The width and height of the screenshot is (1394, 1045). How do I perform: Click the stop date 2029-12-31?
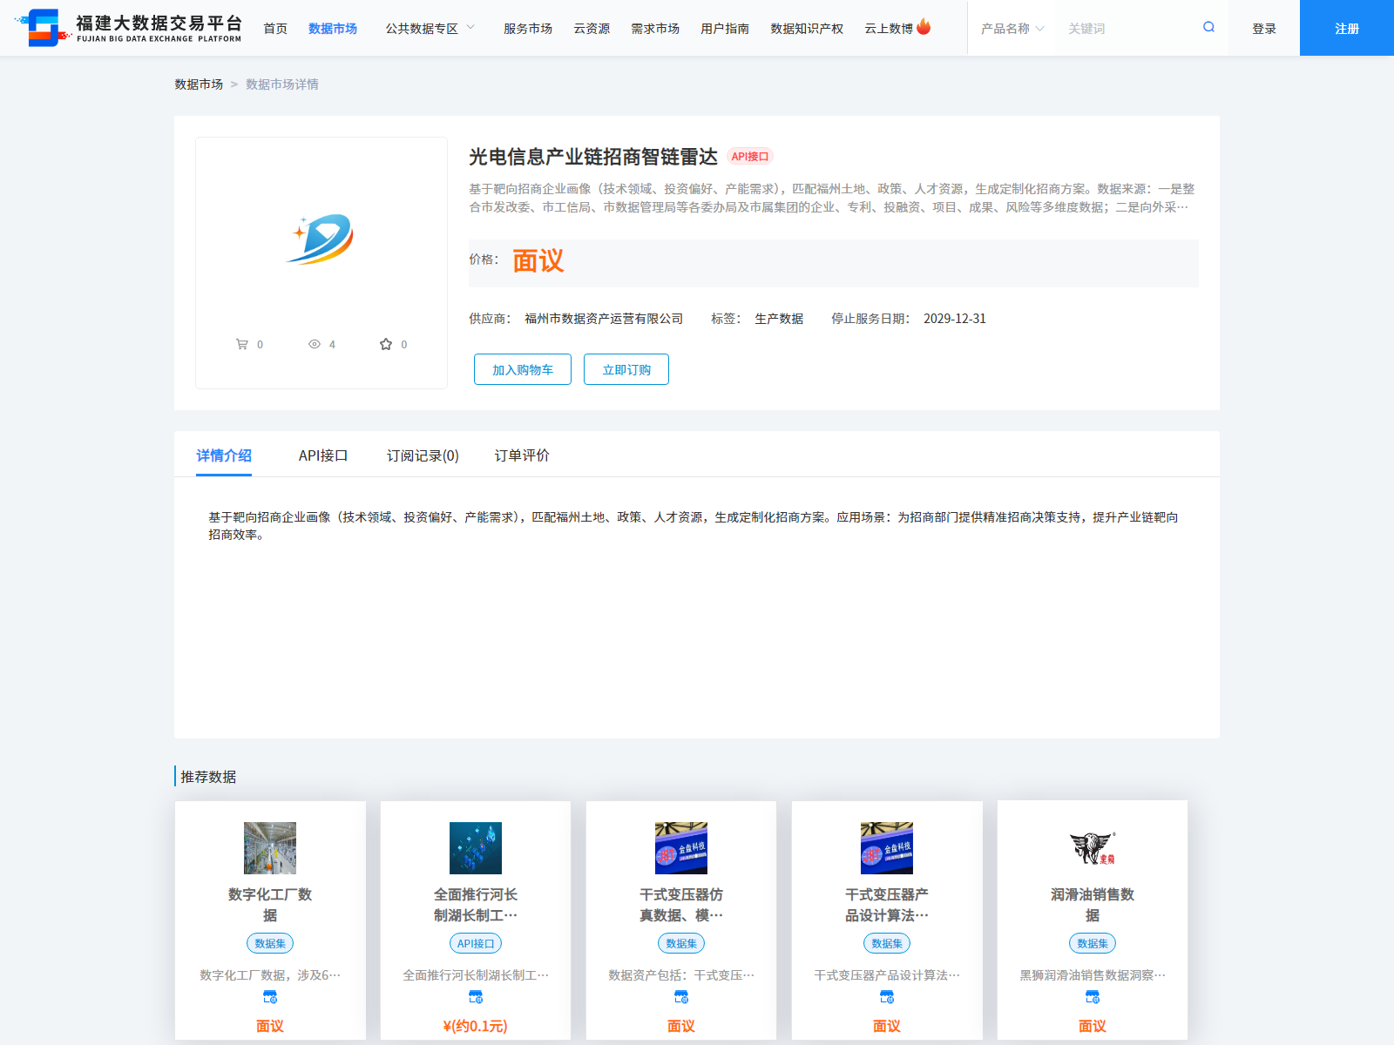pos(955,319)
